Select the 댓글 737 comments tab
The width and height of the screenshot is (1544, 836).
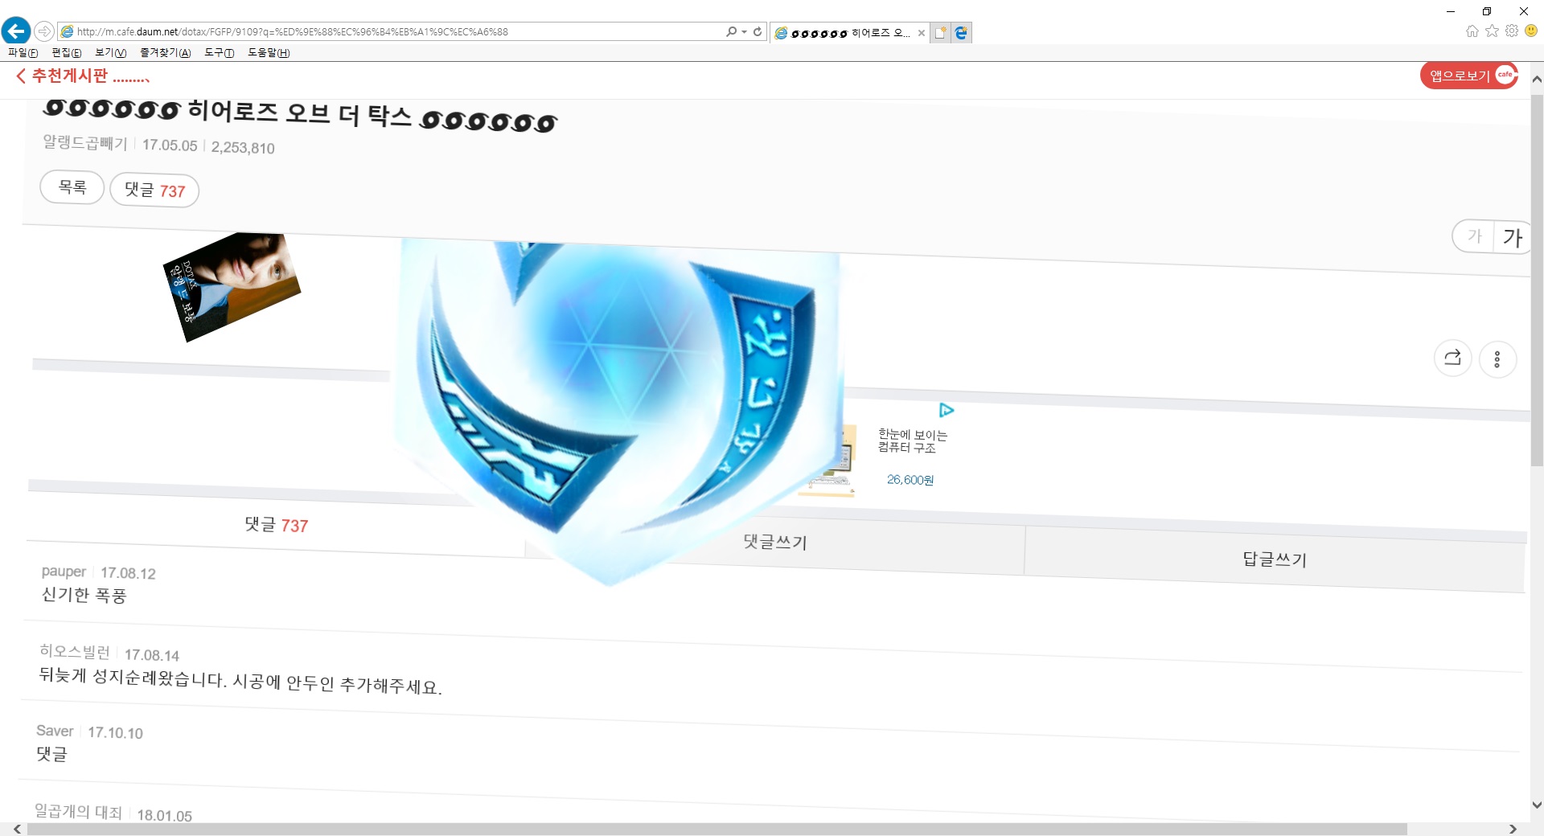(x=276, y=525)
